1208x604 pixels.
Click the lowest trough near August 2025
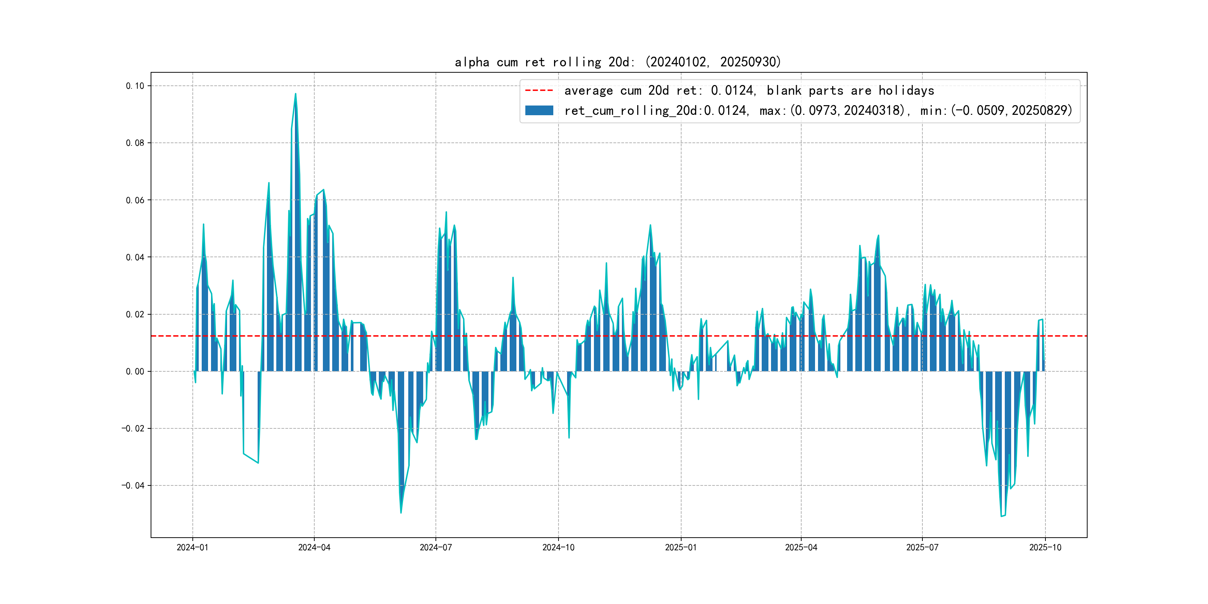pyautogui.click(x=1002, y=516)
